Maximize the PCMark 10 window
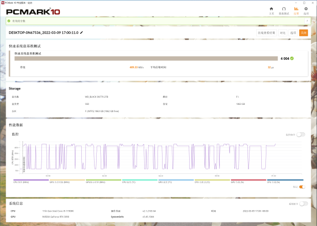The height and width of the screenshot is (226, 317). (x=304, y=3)
